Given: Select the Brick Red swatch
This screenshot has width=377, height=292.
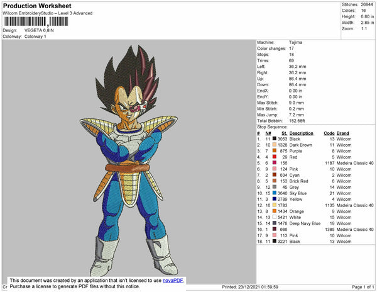Looking at the screenshot, I should click(275, 181).
